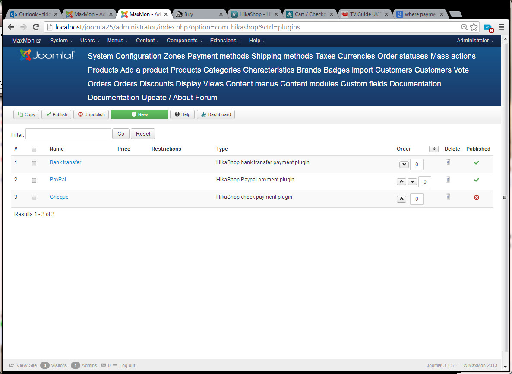Focus the Filter text field

coord(68,134)
